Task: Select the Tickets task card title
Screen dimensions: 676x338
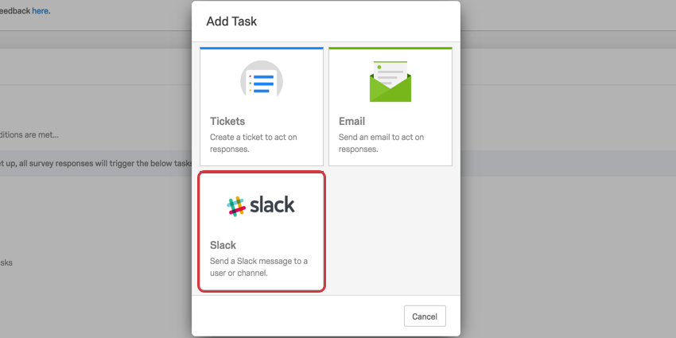Action: coord(227,121)
